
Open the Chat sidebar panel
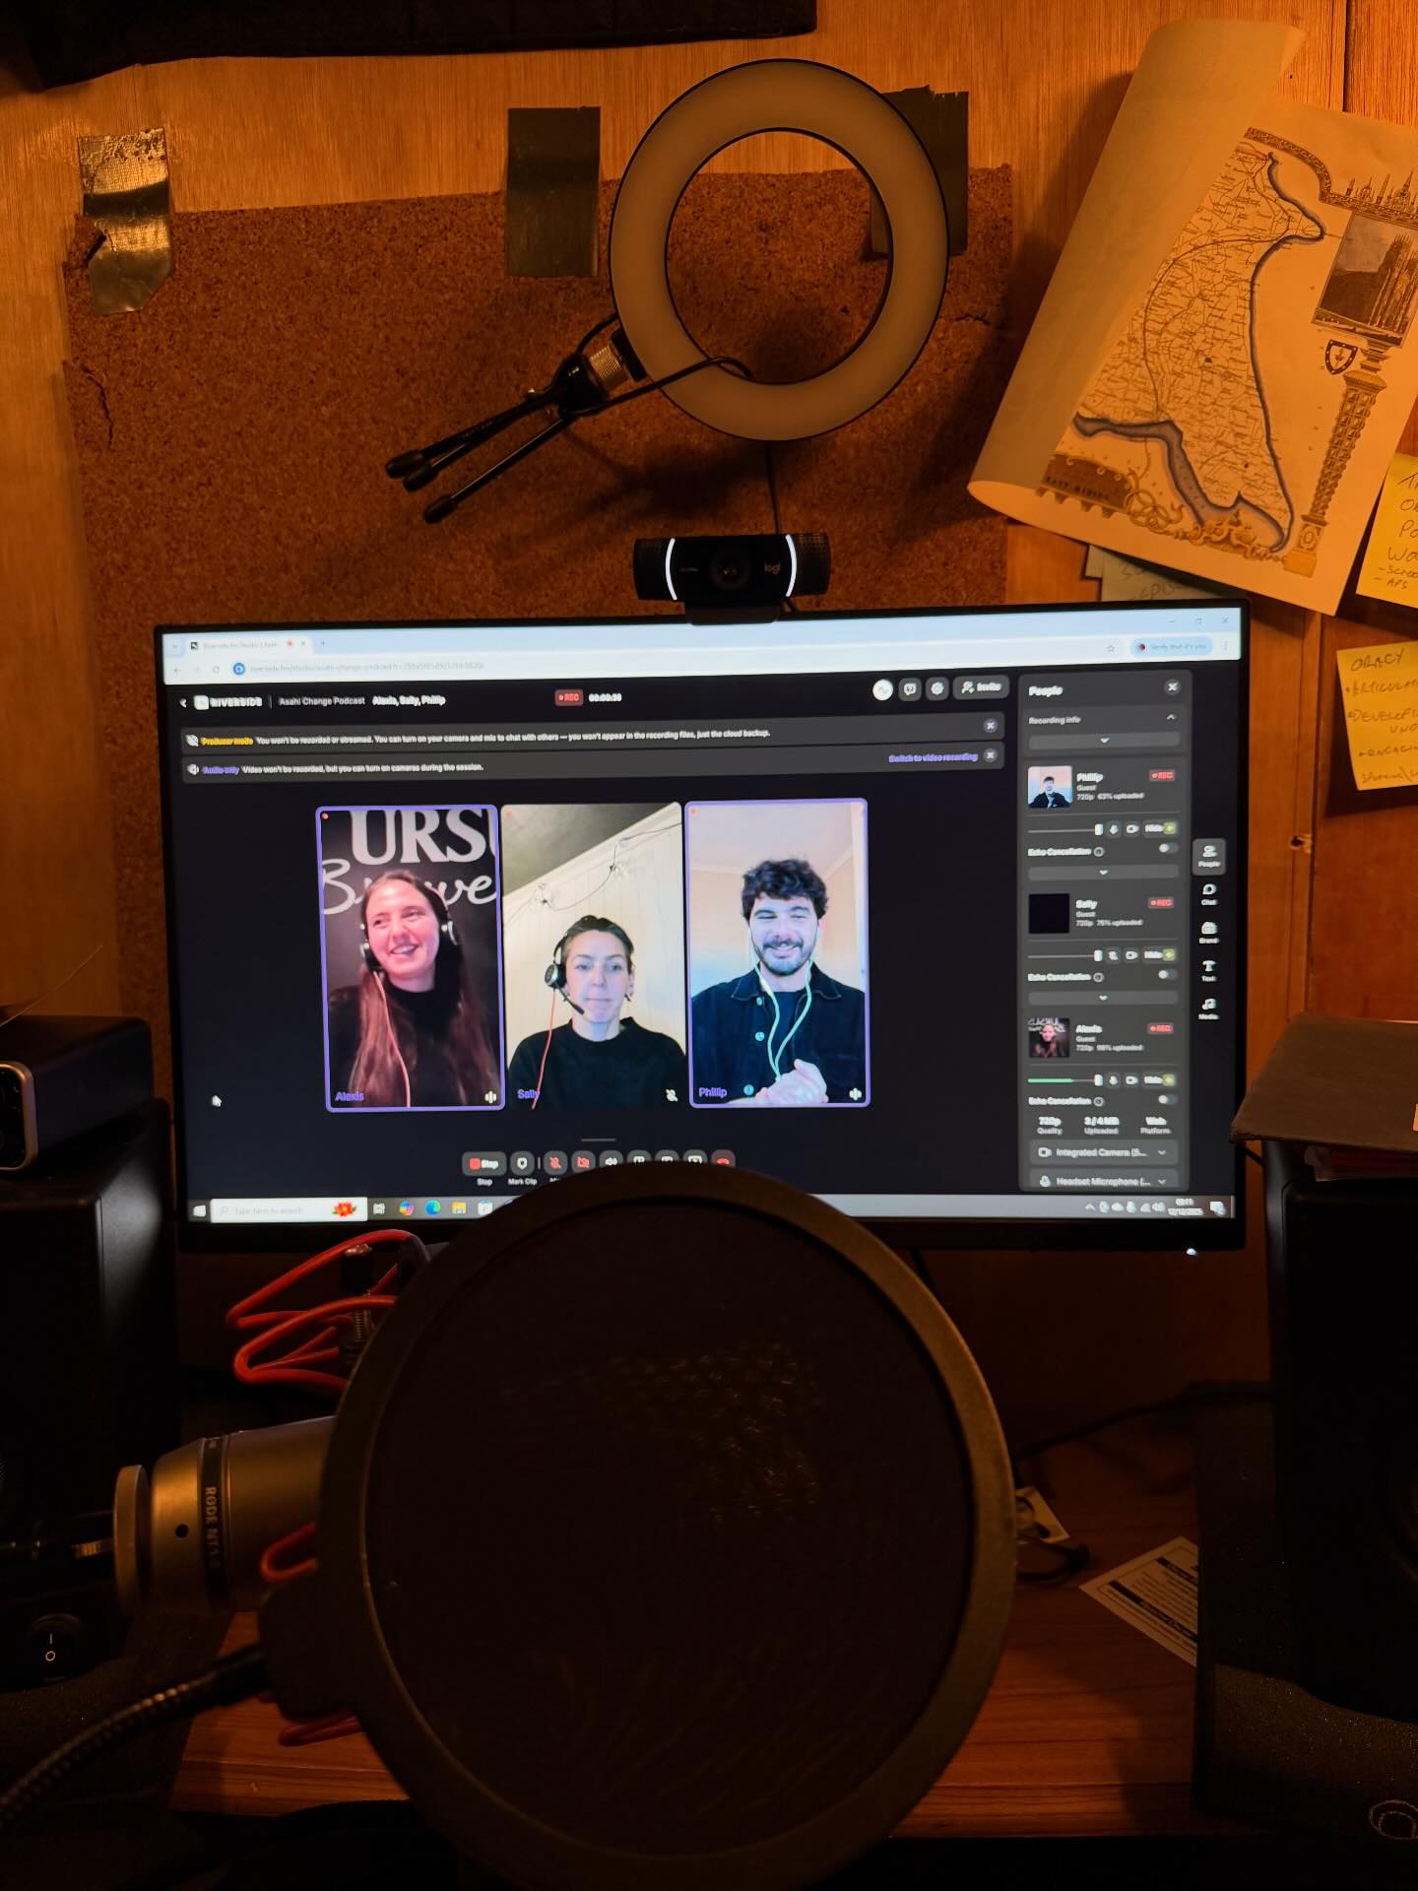[x=1208, y=893]
